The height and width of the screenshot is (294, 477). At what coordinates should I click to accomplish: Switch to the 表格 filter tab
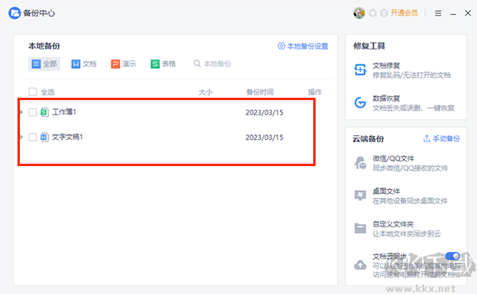(x=163, y=64)
